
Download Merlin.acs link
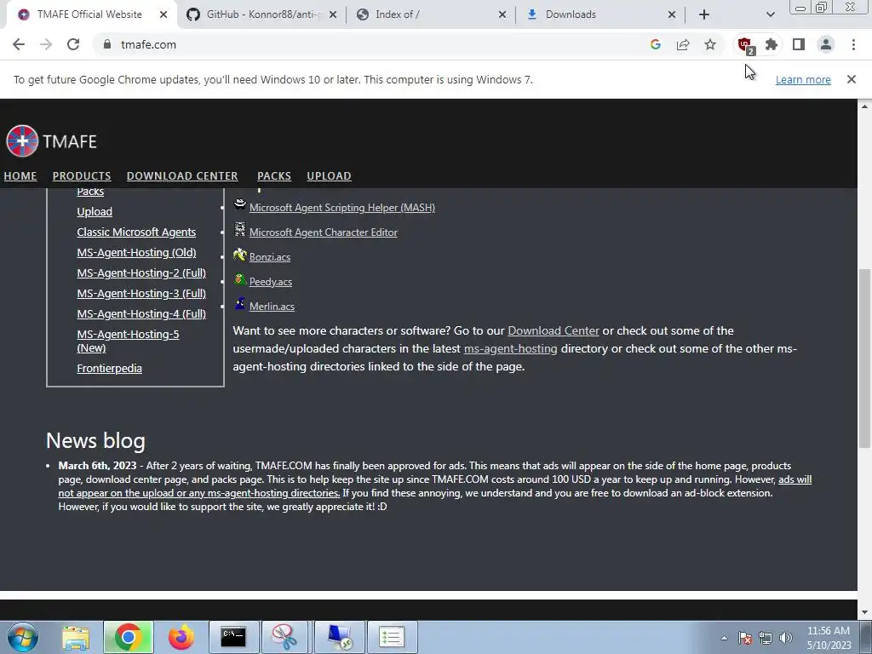272,307
